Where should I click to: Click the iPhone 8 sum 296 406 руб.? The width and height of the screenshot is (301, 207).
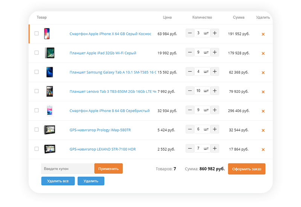click(239, 111)
